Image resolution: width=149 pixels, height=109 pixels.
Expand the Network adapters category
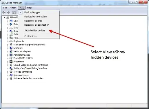tap(8, 52)
